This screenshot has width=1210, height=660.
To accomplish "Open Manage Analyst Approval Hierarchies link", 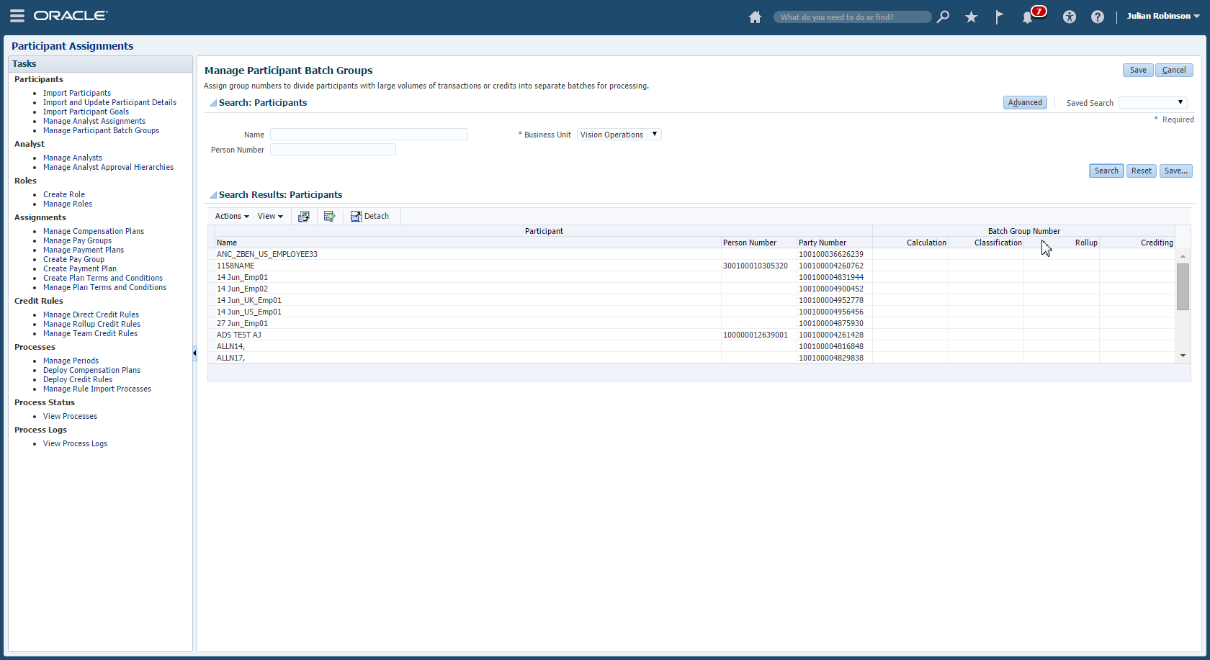I will (x=108, y=167).
